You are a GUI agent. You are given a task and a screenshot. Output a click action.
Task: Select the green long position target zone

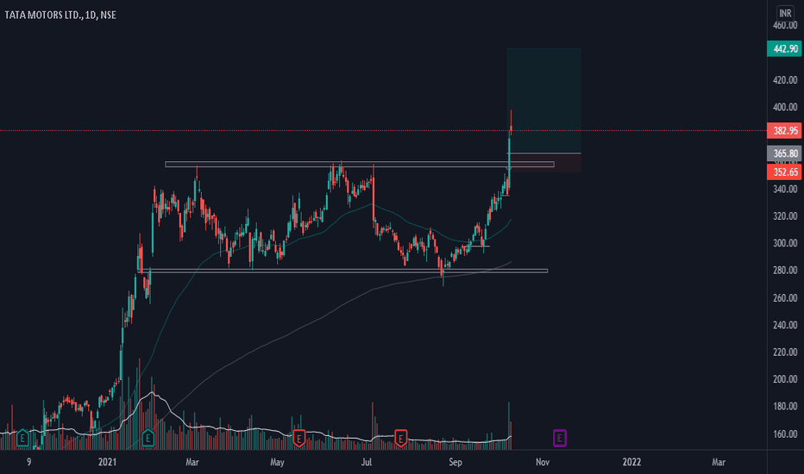[x=544, y=101]
